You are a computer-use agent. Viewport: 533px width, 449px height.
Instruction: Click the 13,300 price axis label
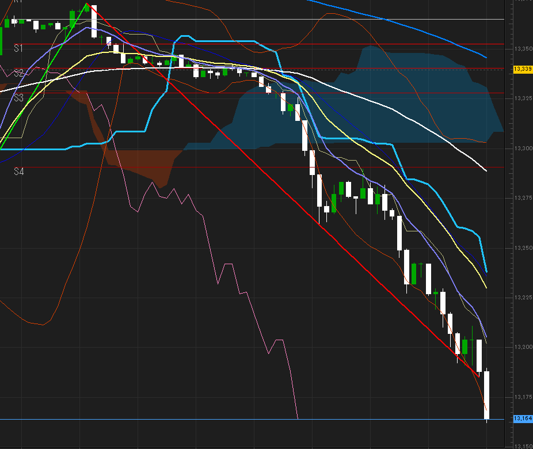(x=523, y=149)
